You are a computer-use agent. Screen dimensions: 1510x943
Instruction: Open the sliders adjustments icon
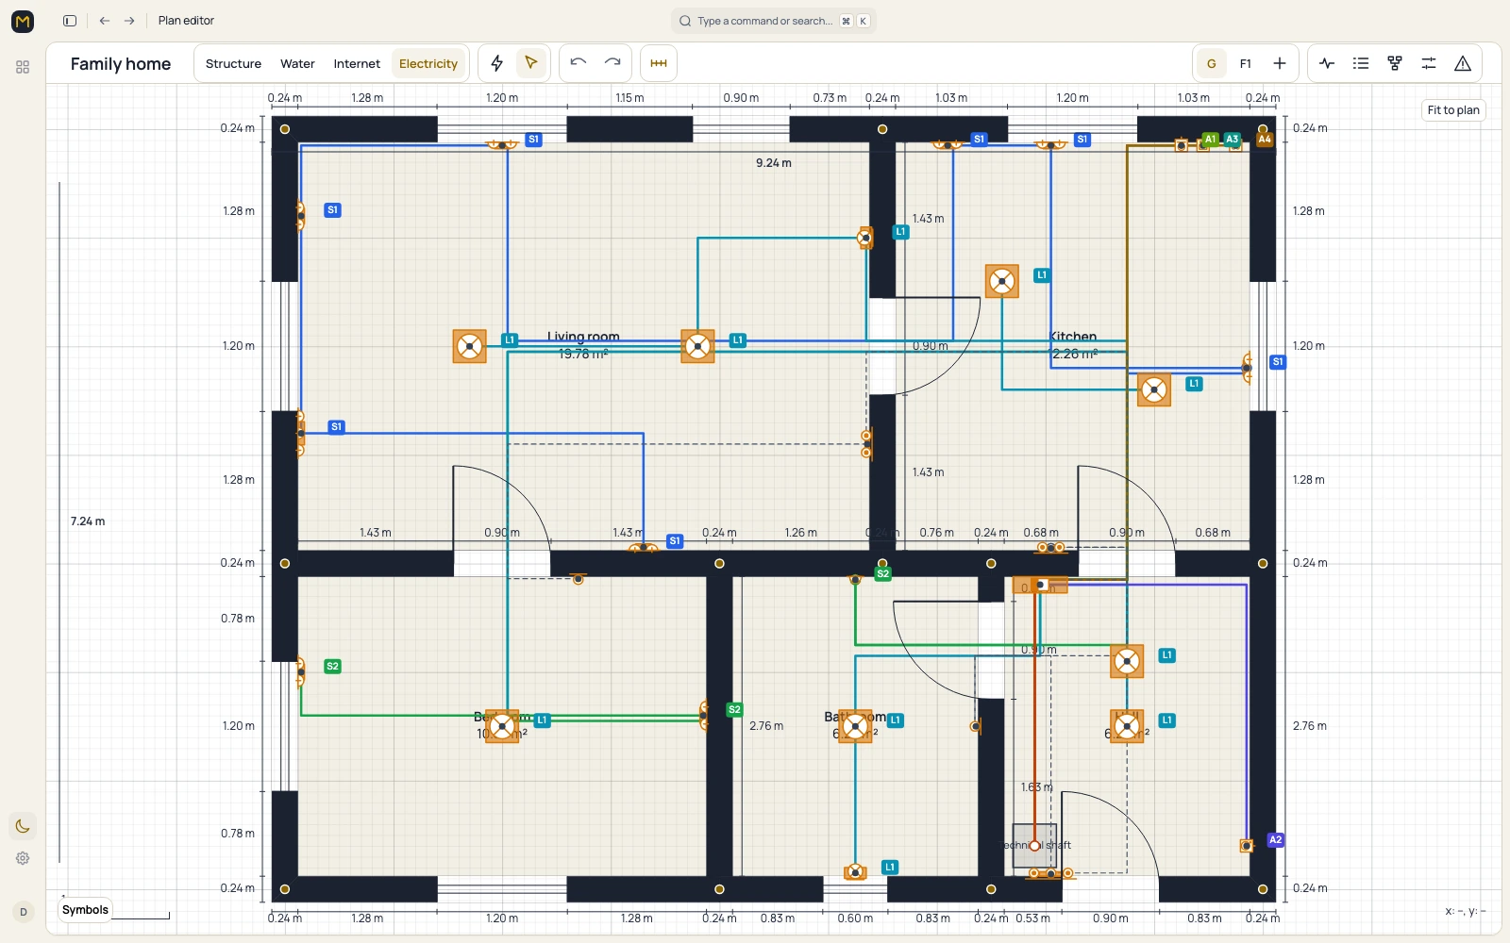click(x=1429, y=63)
